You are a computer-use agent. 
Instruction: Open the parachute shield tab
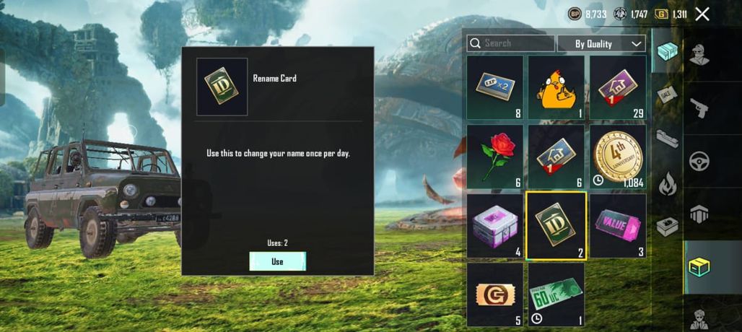click(699, 214)
